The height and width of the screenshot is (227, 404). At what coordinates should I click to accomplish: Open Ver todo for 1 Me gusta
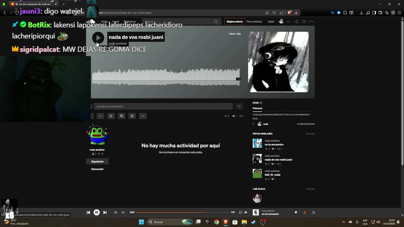point(310,189)
